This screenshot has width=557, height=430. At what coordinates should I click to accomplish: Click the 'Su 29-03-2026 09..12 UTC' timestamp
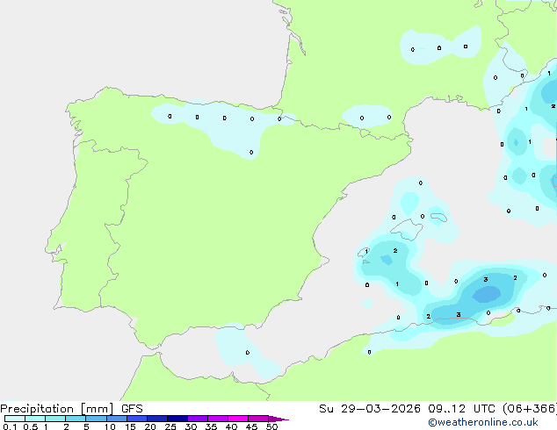pyautogui.click(x=408, y=409)
